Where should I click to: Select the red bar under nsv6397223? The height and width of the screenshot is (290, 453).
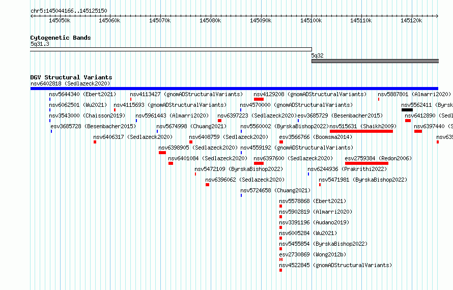click(x=219, y=121)
